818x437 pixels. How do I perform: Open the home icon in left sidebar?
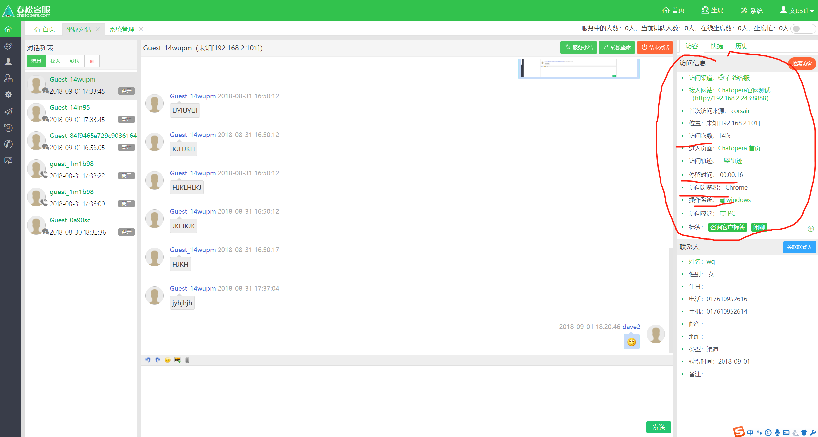tap(8, 29)
